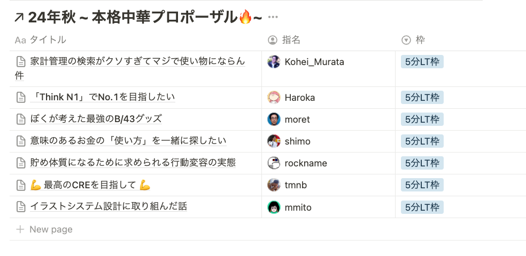The height and width of the screenshot is (256, 526).
Task: Click Kohei_Murata's avatar icon
Action: 274,62
